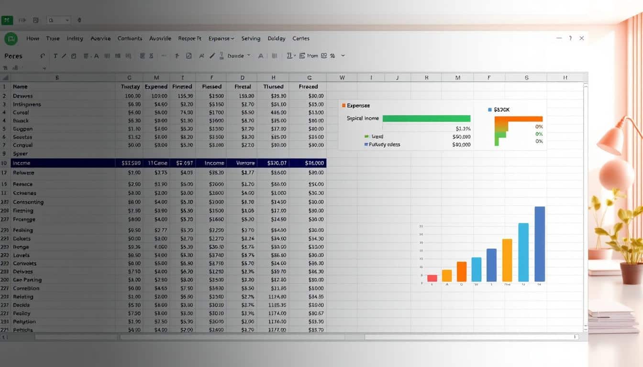Select the highlighted "Income" row name cell
This screenshot has width=643, height=367.
tap(63, 163)
